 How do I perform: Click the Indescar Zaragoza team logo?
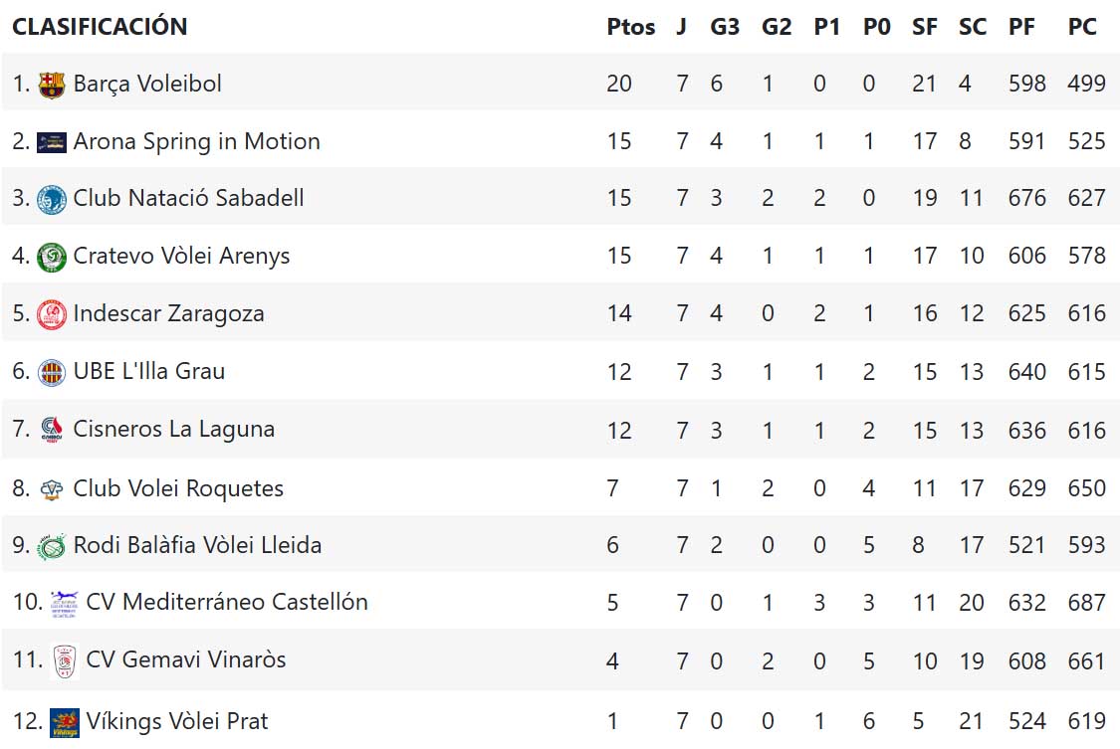click(52, 314)
